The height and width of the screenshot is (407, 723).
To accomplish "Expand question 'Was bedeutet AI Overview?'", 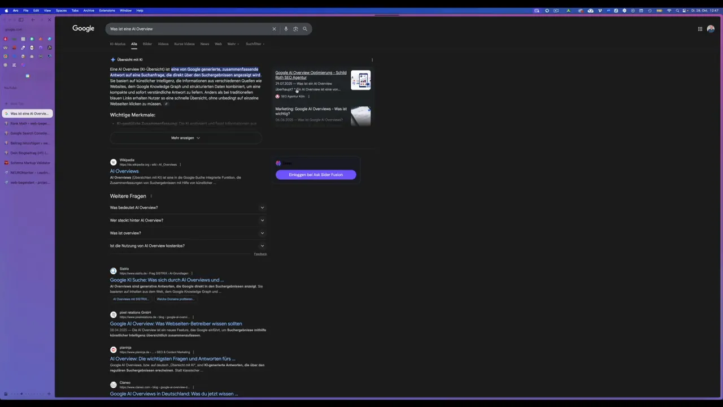I will [186, 207].
